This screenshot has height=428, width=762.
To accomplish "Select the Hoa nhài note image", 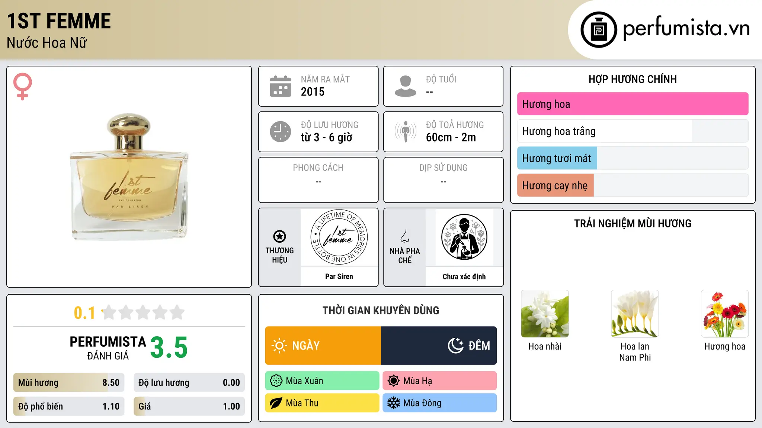I will [x=545, y=314].
